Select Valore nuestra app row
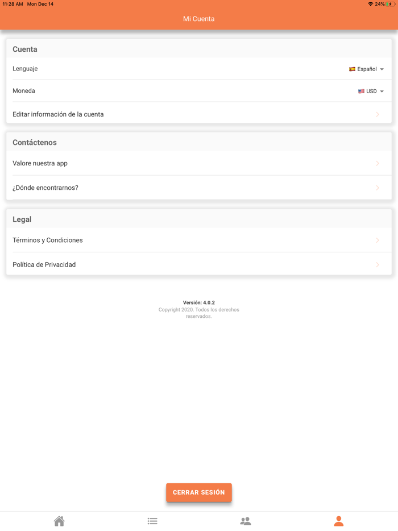The height and width of the screenshot is (531, 398). 40,163
